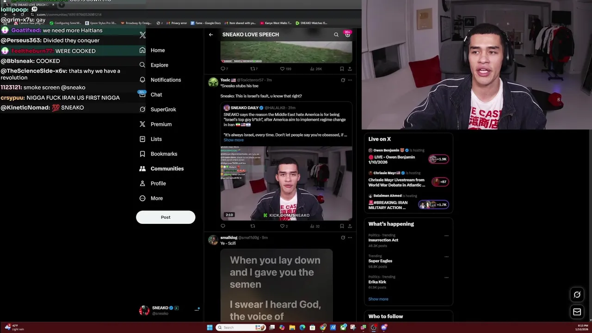592x333 pixels.
Task: Join the Chrissie Mayr livestream with +87 listeners
Action: (440, 182)
